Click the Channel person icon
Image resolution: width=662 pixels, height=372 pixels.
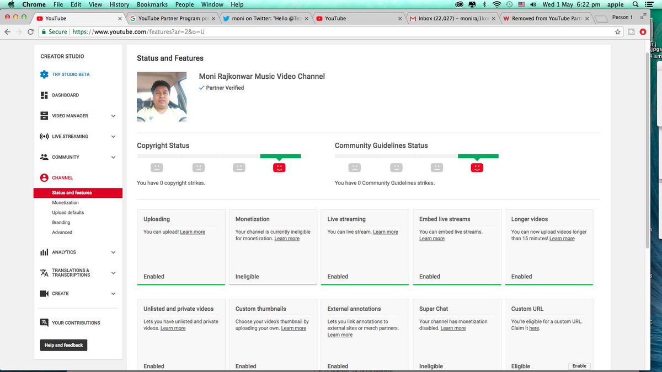[x=44, y=178]
